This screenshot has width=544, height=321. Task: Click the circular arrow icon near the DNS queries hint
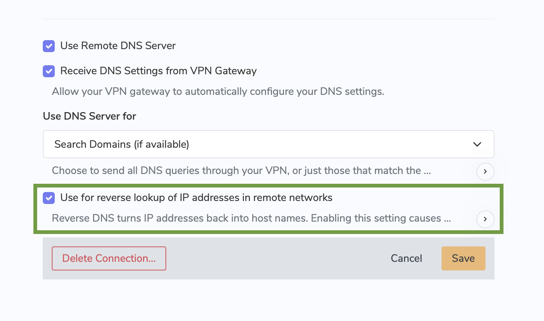485,172
